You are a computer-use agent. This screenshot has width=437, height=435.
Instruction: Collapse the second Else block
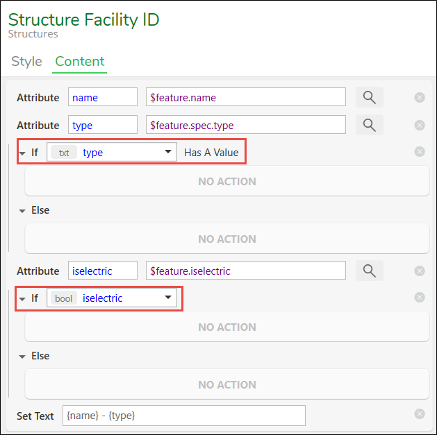click(22, 357)
